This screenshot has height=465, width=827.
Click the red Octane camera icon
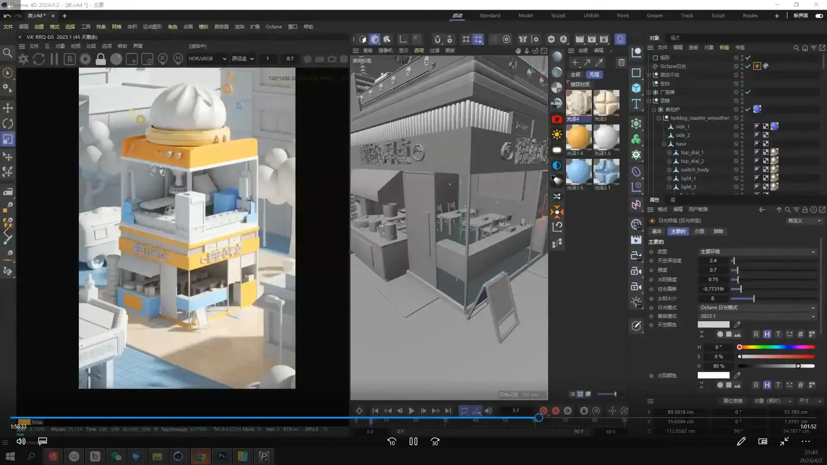(x=557, y=119)
